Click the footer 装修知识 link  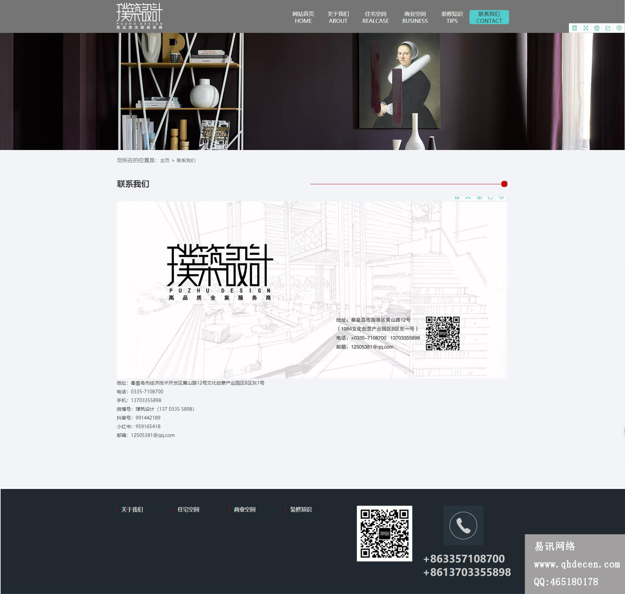point(301,509)
